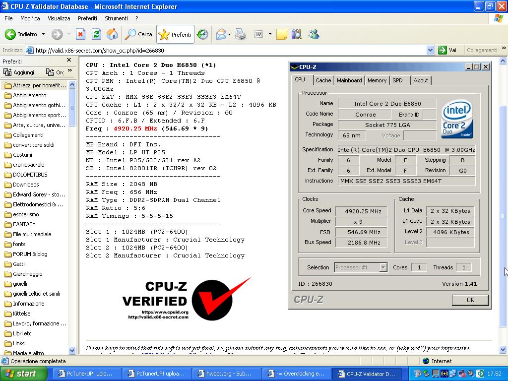Screen dimensions: 508x381
Task: Expand the Collegamenti links chevron
Action: [x=504, y=49]
